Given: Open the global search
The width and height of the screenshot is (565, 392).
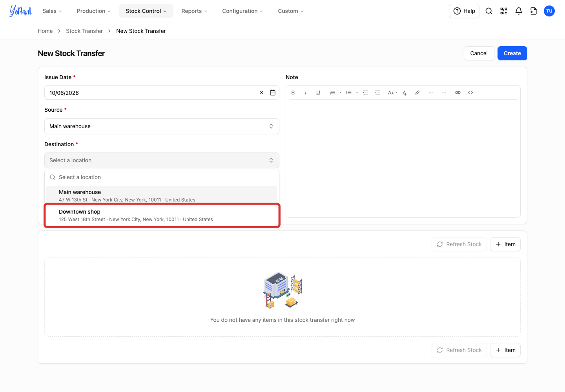Looking at the screenshot, I should tap(489, 11).
